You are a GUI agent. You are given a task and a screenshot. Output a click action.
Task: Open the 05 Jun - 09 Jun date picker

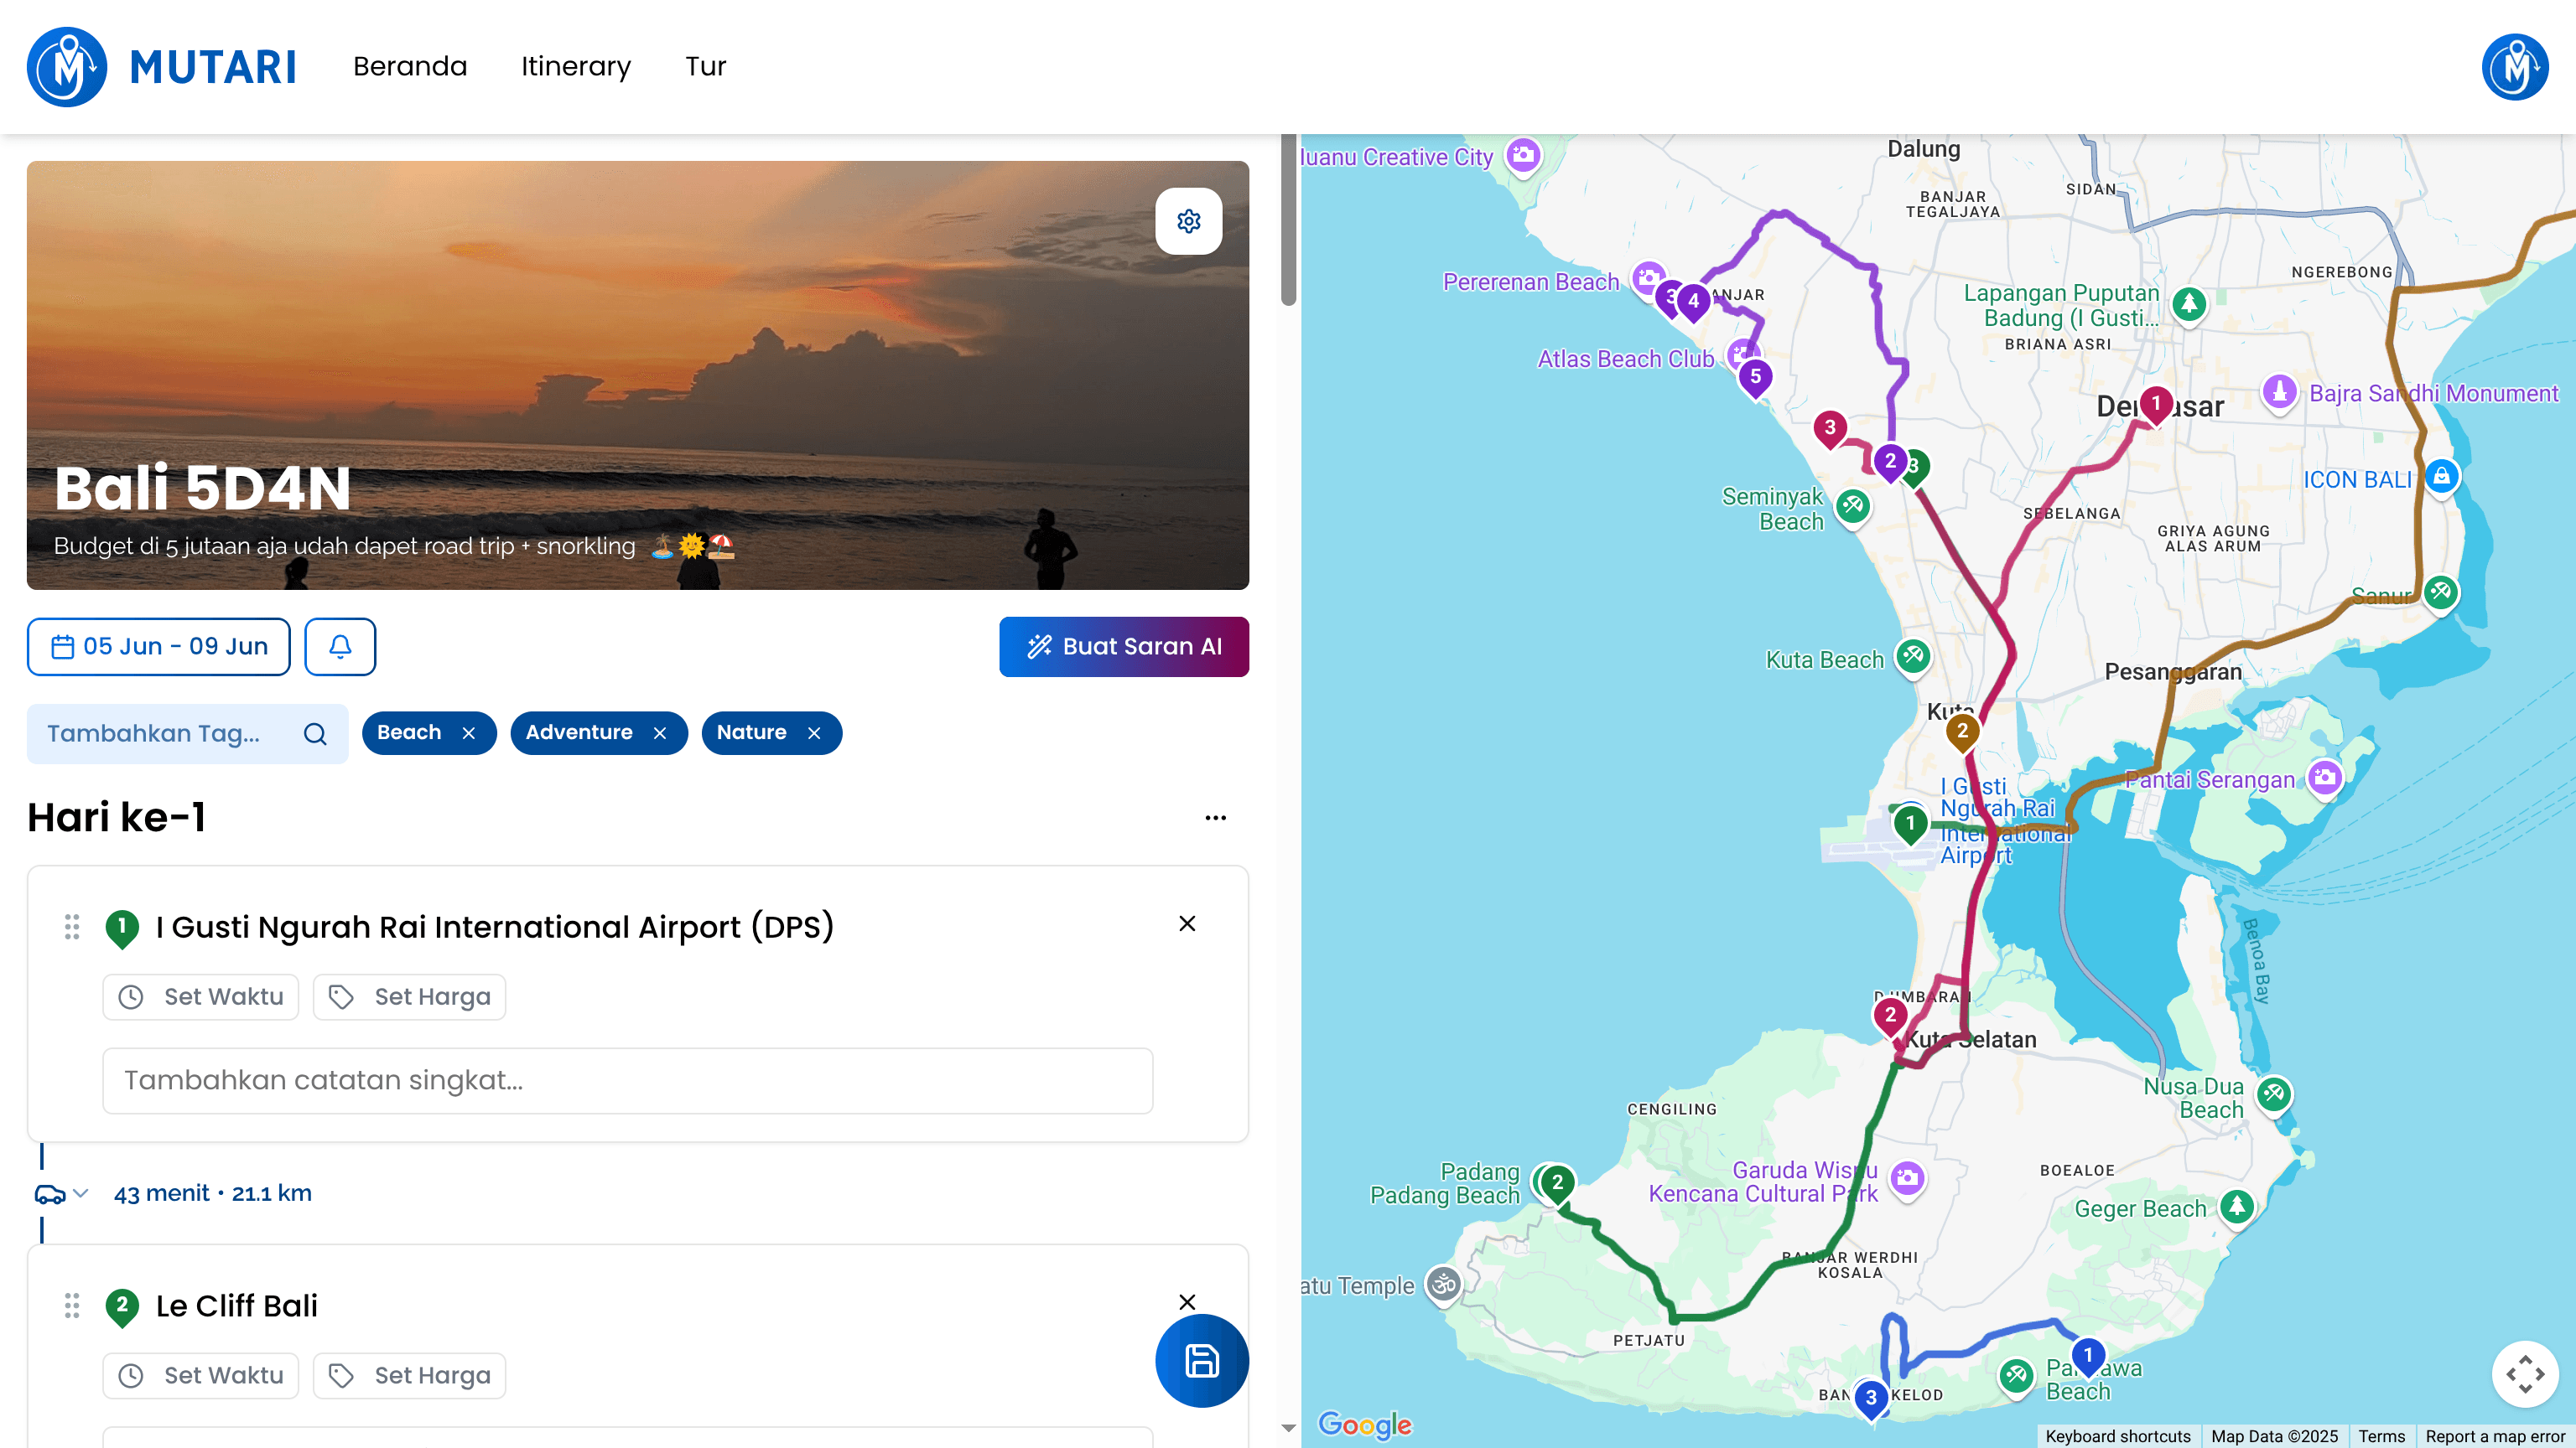(158, 647)
